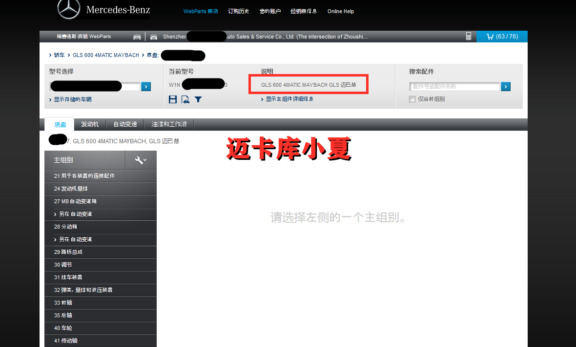Click the first car icon in header bar
Image resolution: width=576 pixels, height=347 pixels.
(x=137, y=37)
